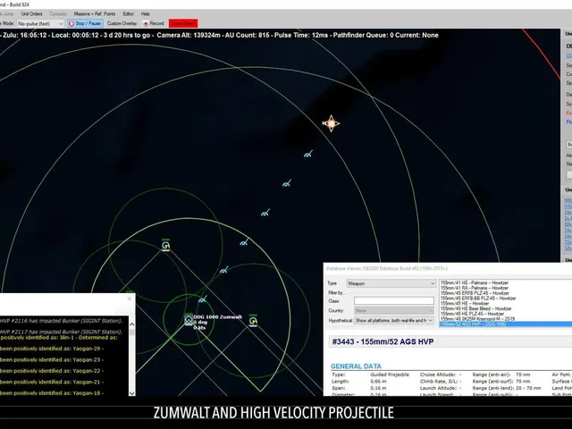This screenshot has width=572, height=429.
Task: Click the projectile icon nearest the Zumwalt
Action: click(203, 299)
